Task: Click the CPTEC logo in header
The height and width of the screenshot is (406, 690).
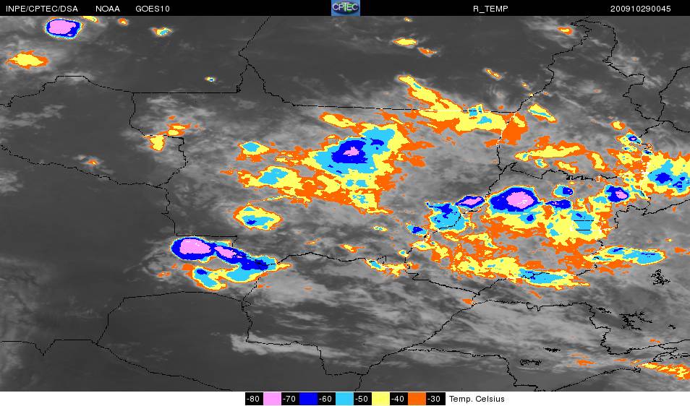Action: click(x=346, y=8)
